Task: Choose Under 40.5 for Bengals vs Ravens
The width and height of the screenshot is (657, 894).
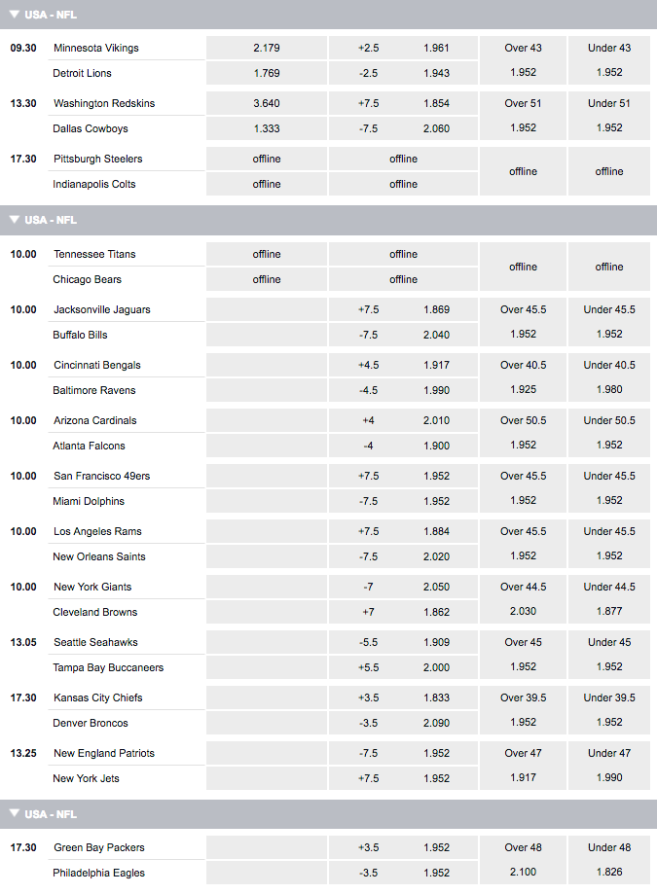Action: 609,377
